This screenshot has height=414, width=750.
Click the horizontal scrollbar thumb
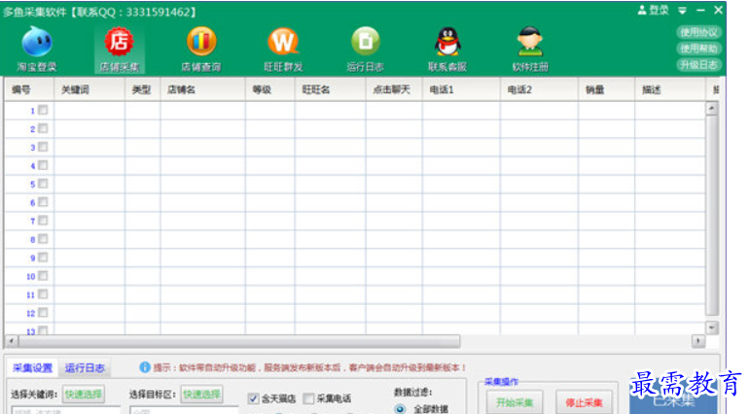tap(239, 341)
